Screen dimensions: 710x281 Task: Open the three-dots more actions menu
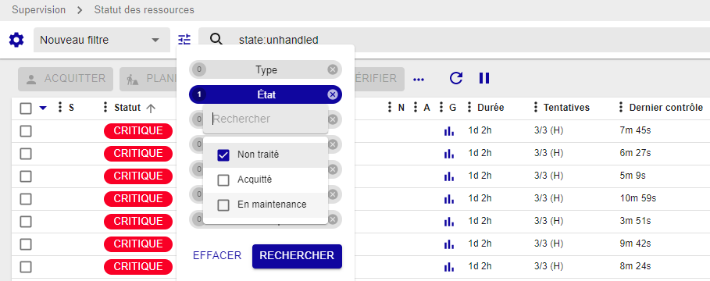(x=419, y=79)
